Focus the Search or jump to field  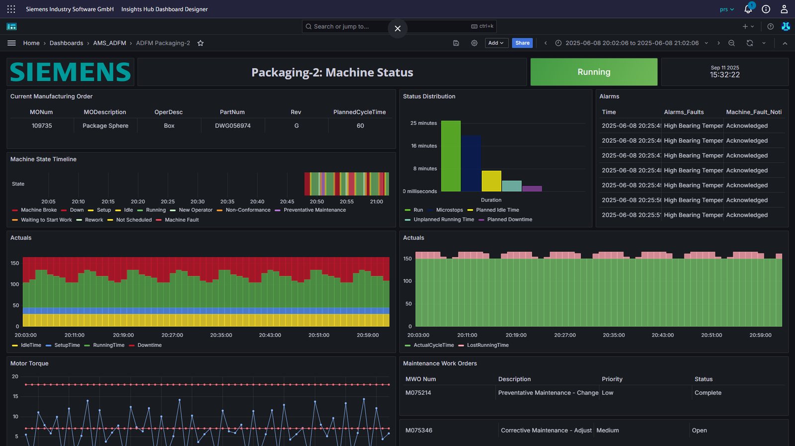coord(399,26)
